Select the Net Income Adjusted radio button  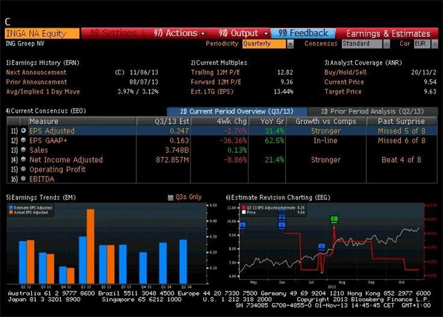coord(24,159)
